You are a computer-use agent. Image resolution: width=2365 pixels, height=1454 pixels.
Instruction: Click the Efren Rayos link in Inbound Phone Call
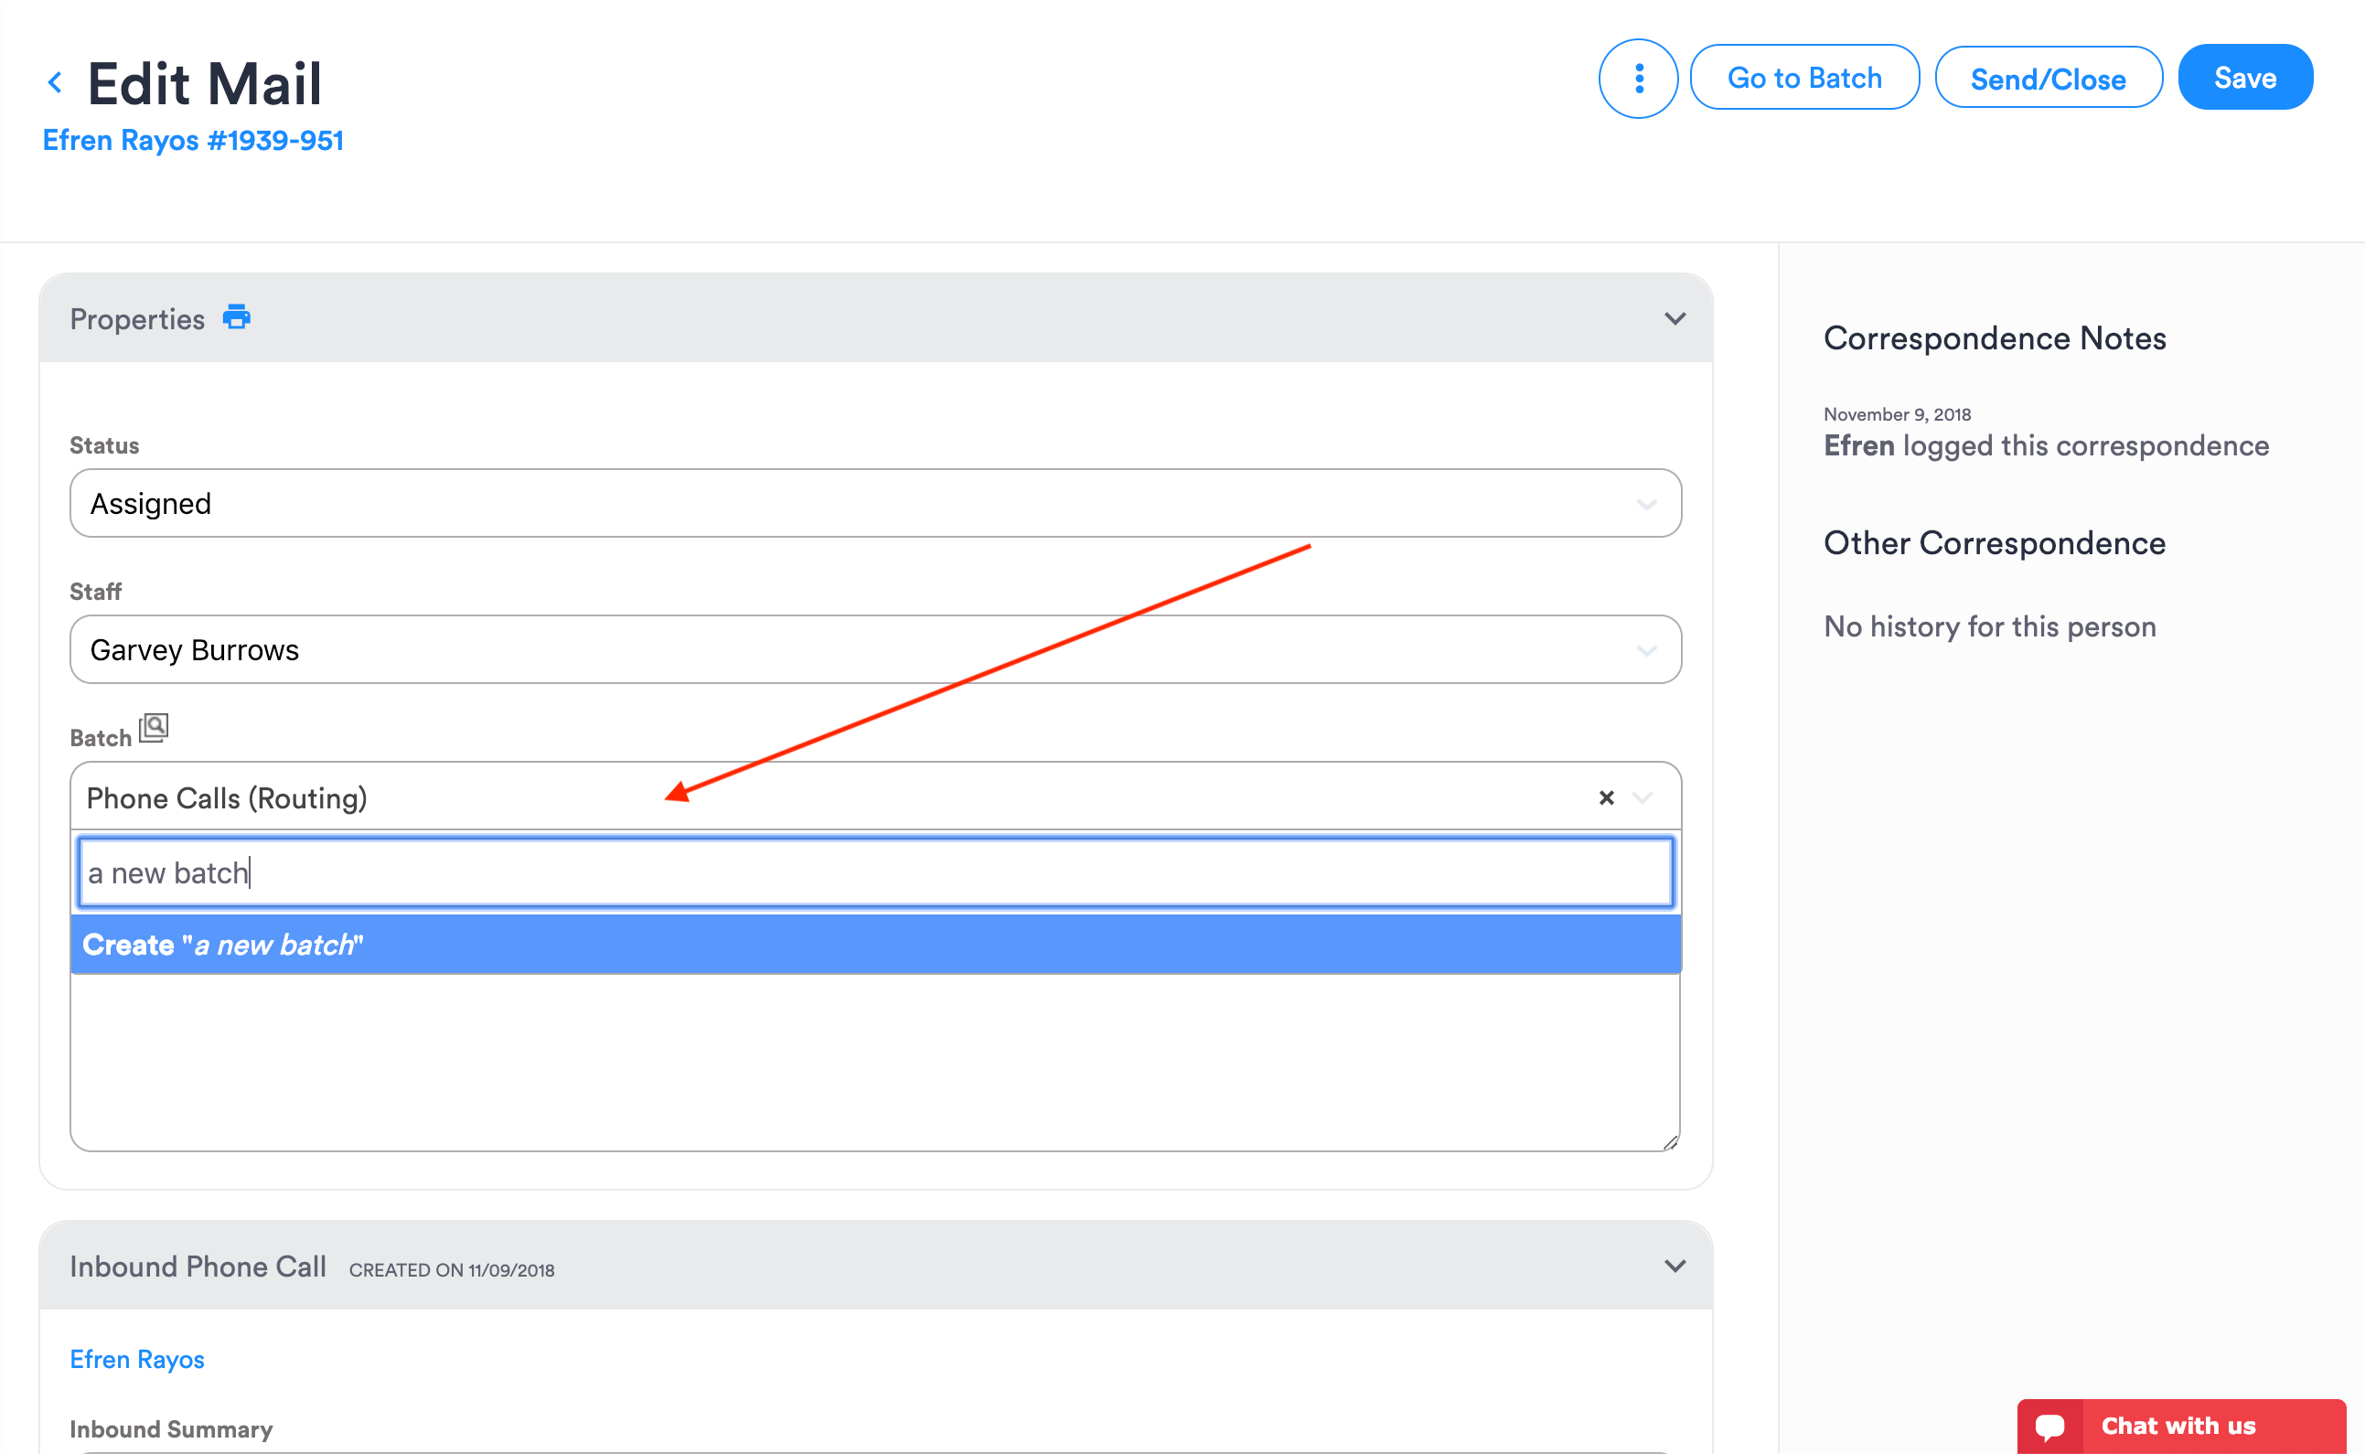136,1359
